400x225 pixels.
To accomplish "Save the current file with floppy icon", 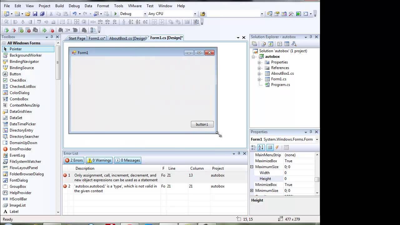I will pos(35,14).
